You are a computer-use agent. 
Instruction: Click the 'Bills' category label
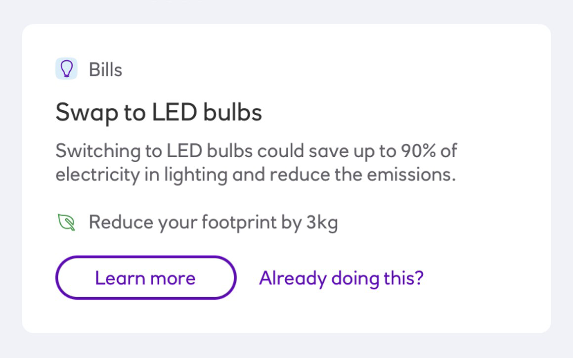coord(105,70)
